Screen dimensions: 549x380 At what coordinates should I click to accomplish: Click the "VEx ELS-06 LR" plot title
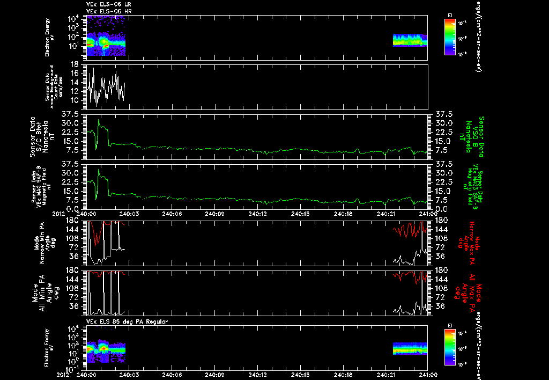(108, 4)
